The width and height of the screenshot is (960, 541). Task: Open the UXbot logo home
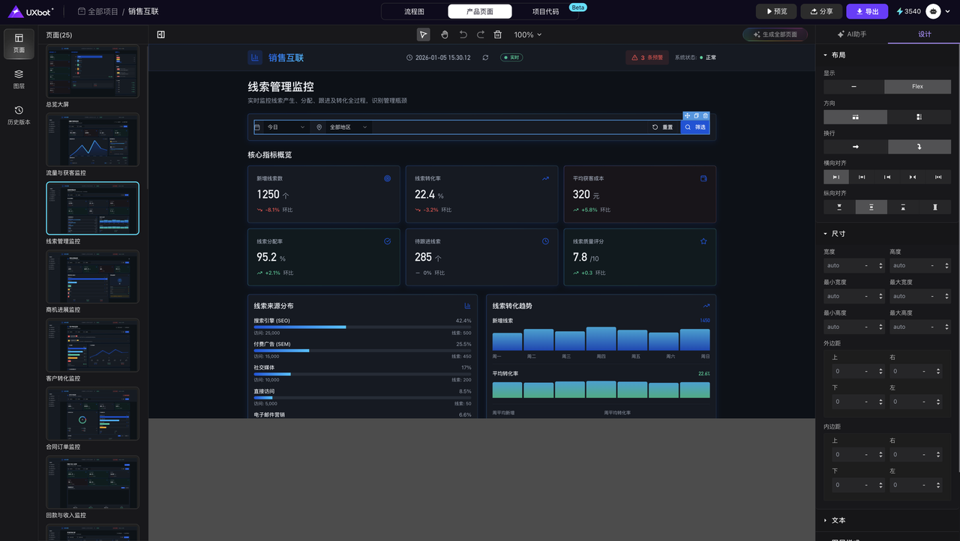[x=31, y=11]
